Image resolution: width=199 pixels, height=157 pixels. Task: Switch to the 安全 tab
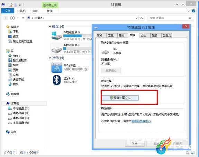(x=143, y=36)
